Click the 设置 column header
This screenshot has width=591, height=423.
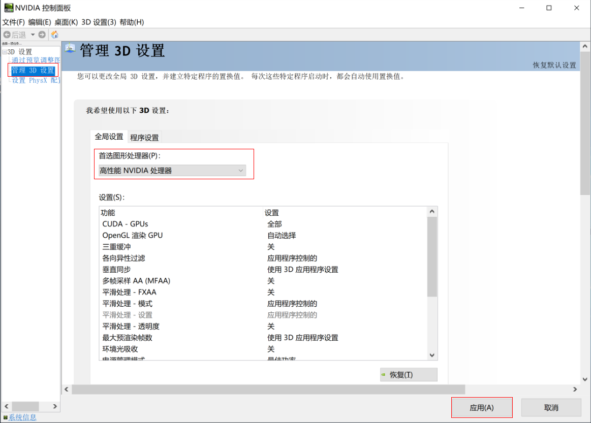[345, 212]
